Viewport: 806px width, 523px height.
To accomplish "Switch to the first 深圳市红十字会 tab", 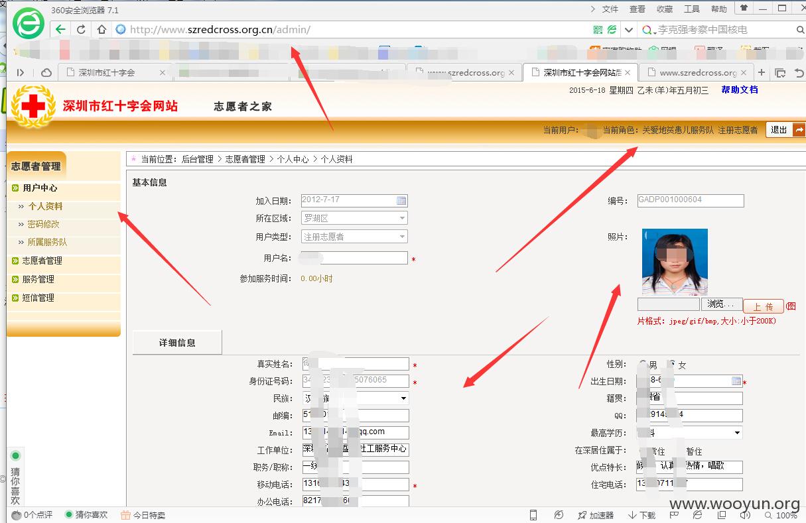I will point(115,72).
